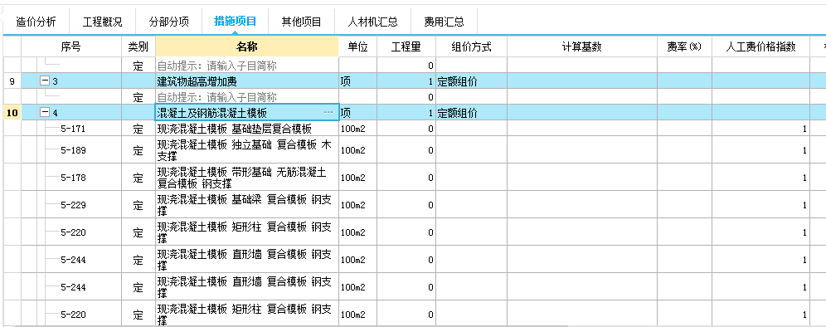Select quota code 5-189
Screen dimensions: 826x327
[x=73, y=150]
